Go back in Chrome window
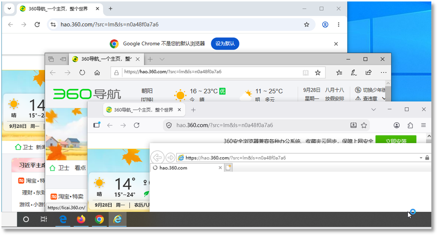 click(10, 25)
